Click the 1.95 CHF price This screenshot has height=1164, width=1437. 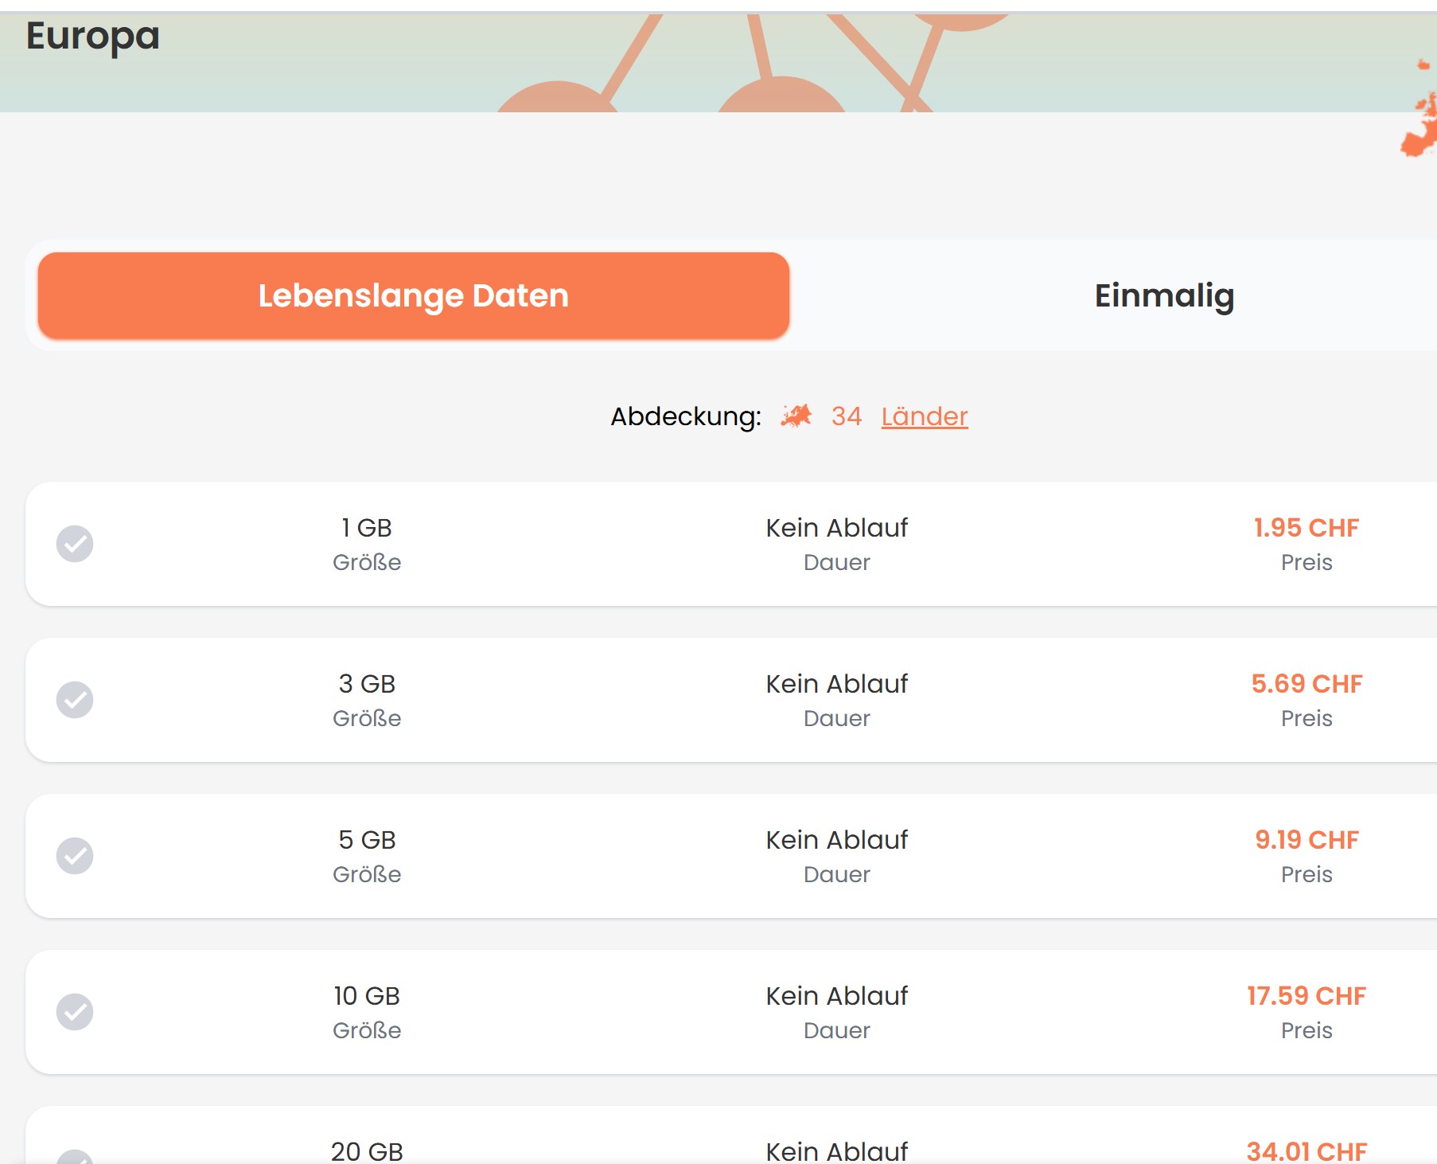point(1306,528)
